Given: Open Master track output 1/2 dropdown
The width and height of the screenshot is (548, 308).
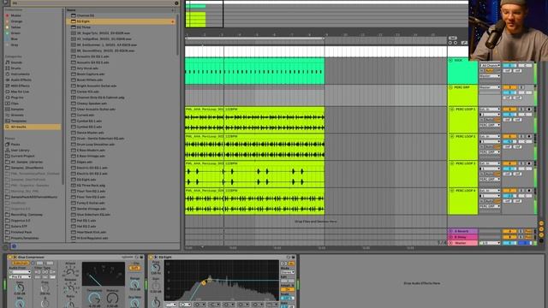Looking at the screenshot, I should pyautogui.click(x=490, y=243).
